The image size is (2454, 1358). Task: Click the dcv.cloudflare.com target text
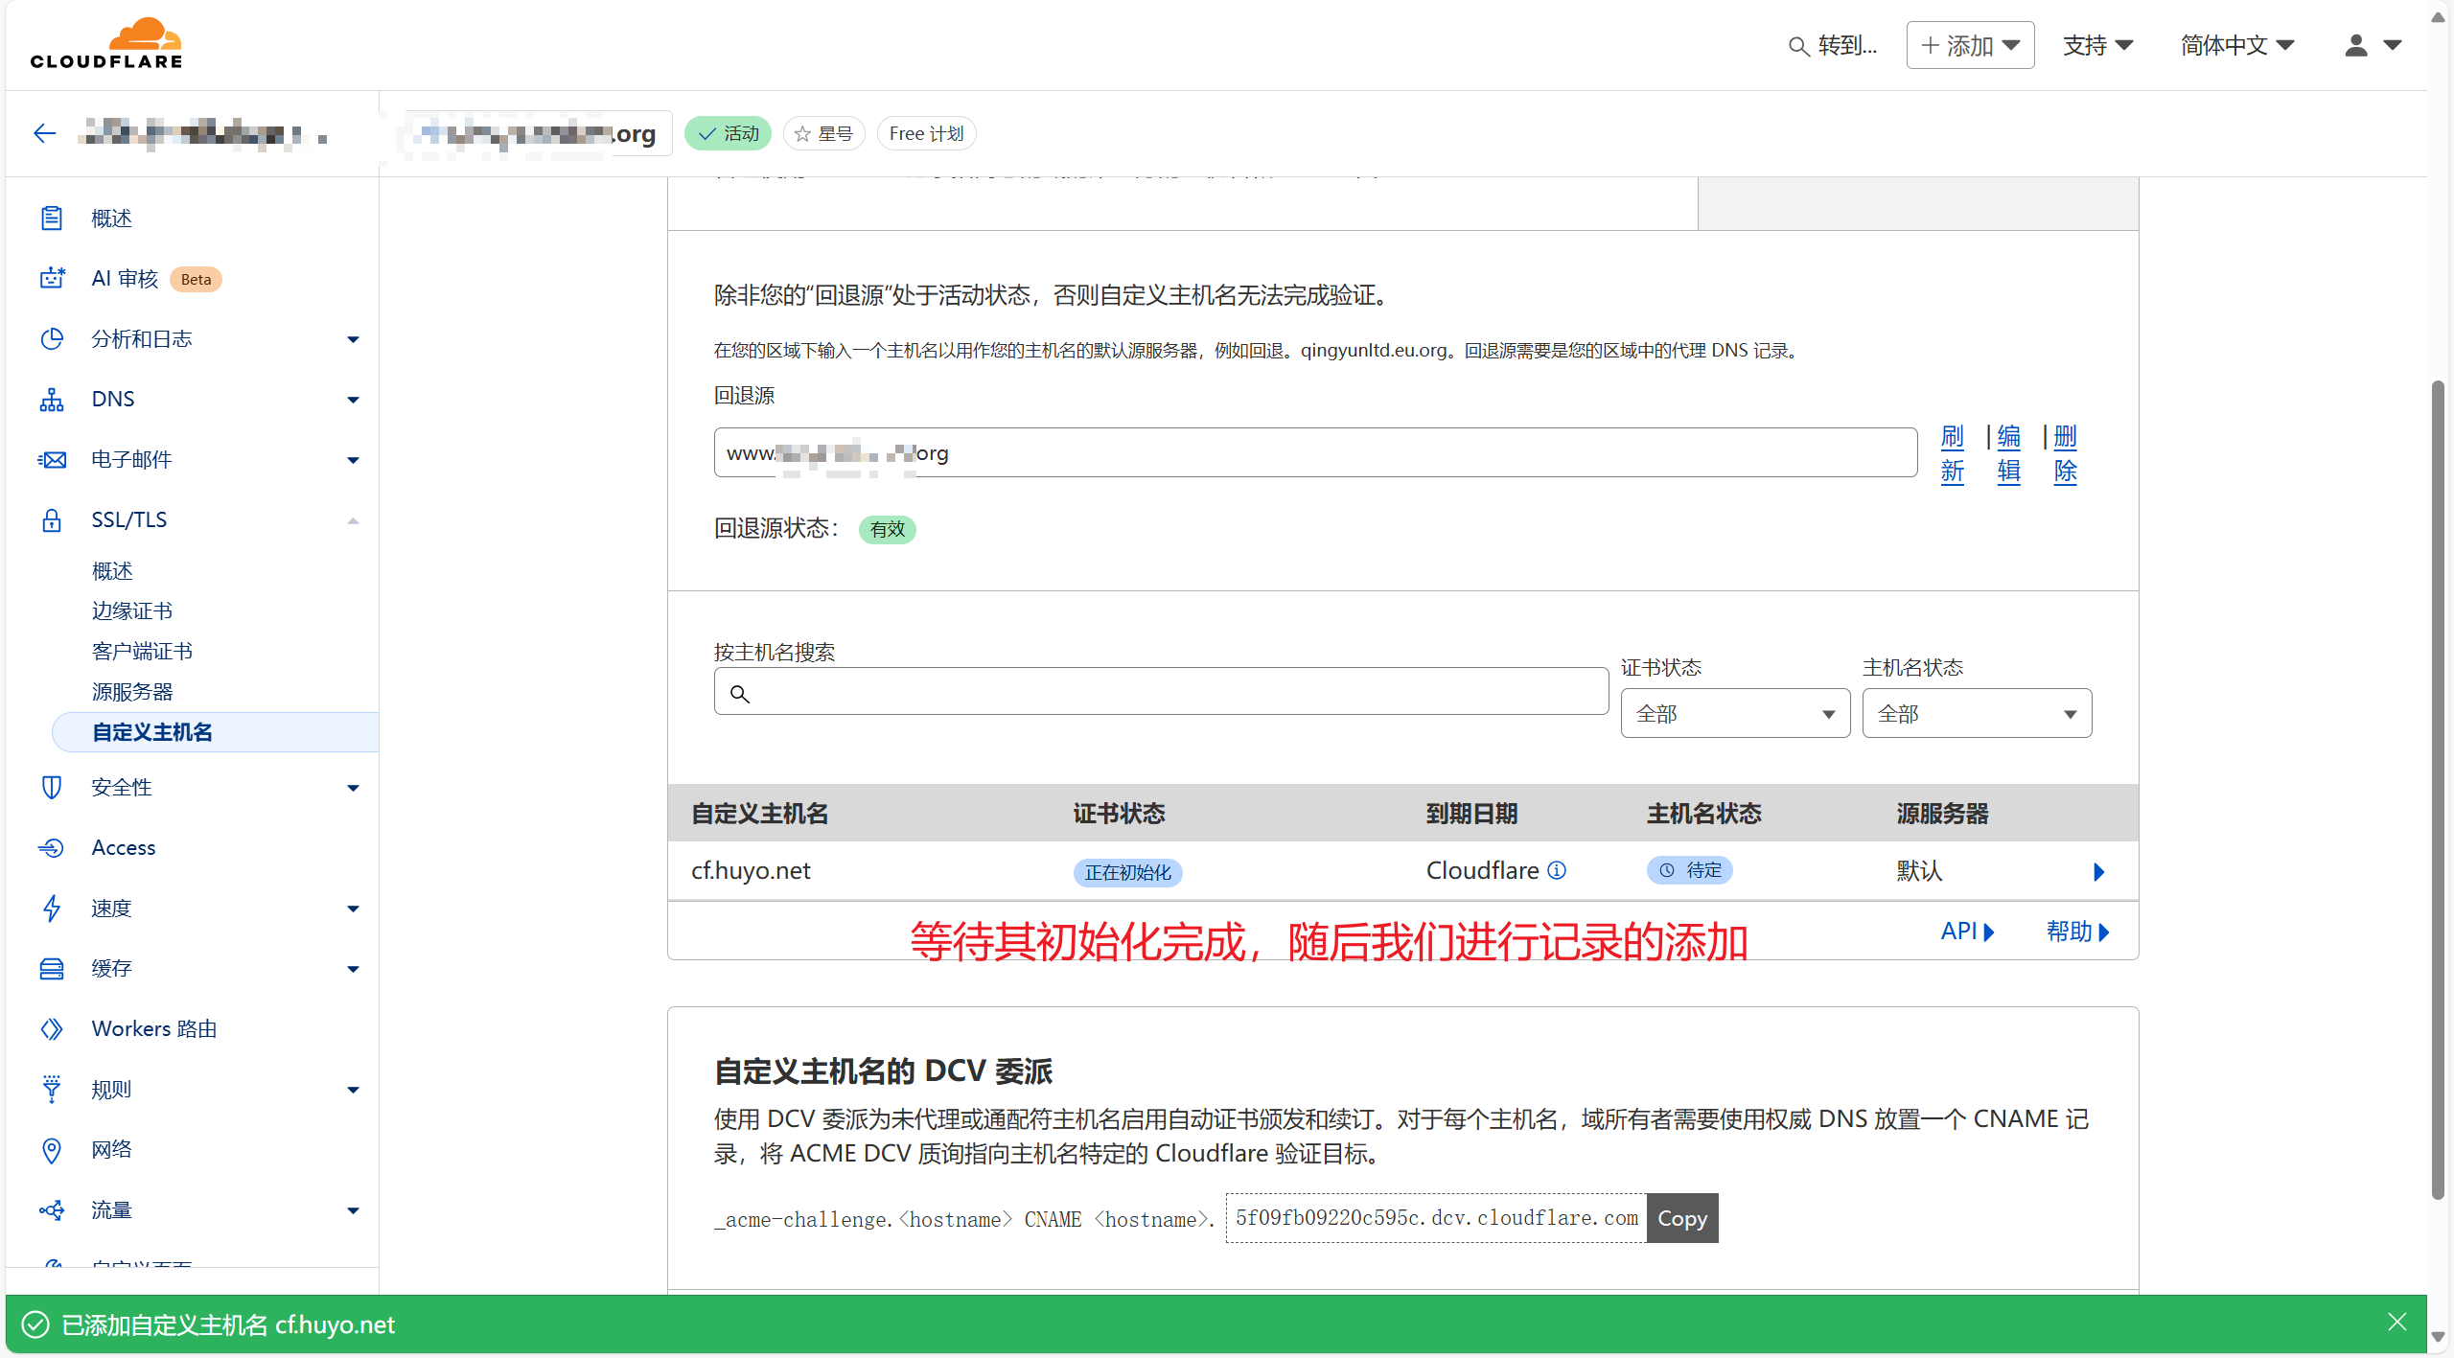click(x=1436, y=1218)
